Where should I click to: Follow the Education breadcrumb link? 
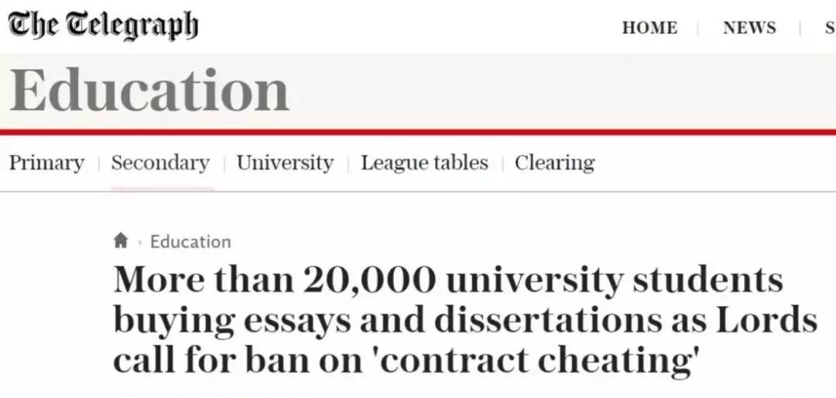click(190, 242)
